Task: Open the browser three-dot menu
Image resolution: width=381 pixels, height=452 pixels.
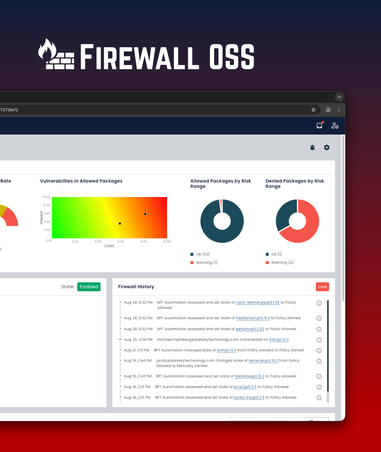Action: click(339, 110)
